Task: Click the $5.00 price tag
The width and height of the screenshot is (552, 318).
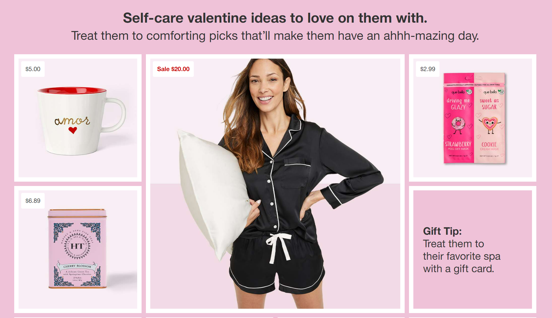Action: (33, 69)
